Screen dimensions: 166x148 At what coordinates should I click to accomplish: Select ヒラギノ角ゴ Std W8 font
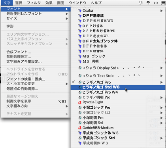[118, 87]
